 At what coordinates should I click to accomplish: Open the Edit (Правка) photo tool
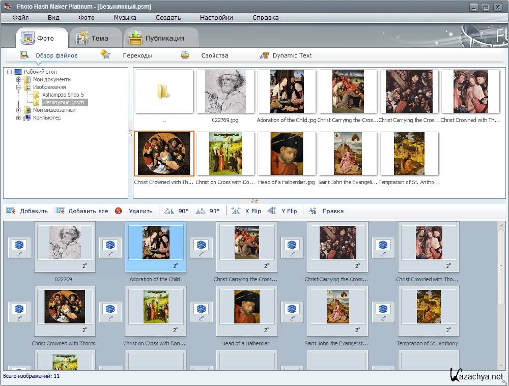coord(313,211)
